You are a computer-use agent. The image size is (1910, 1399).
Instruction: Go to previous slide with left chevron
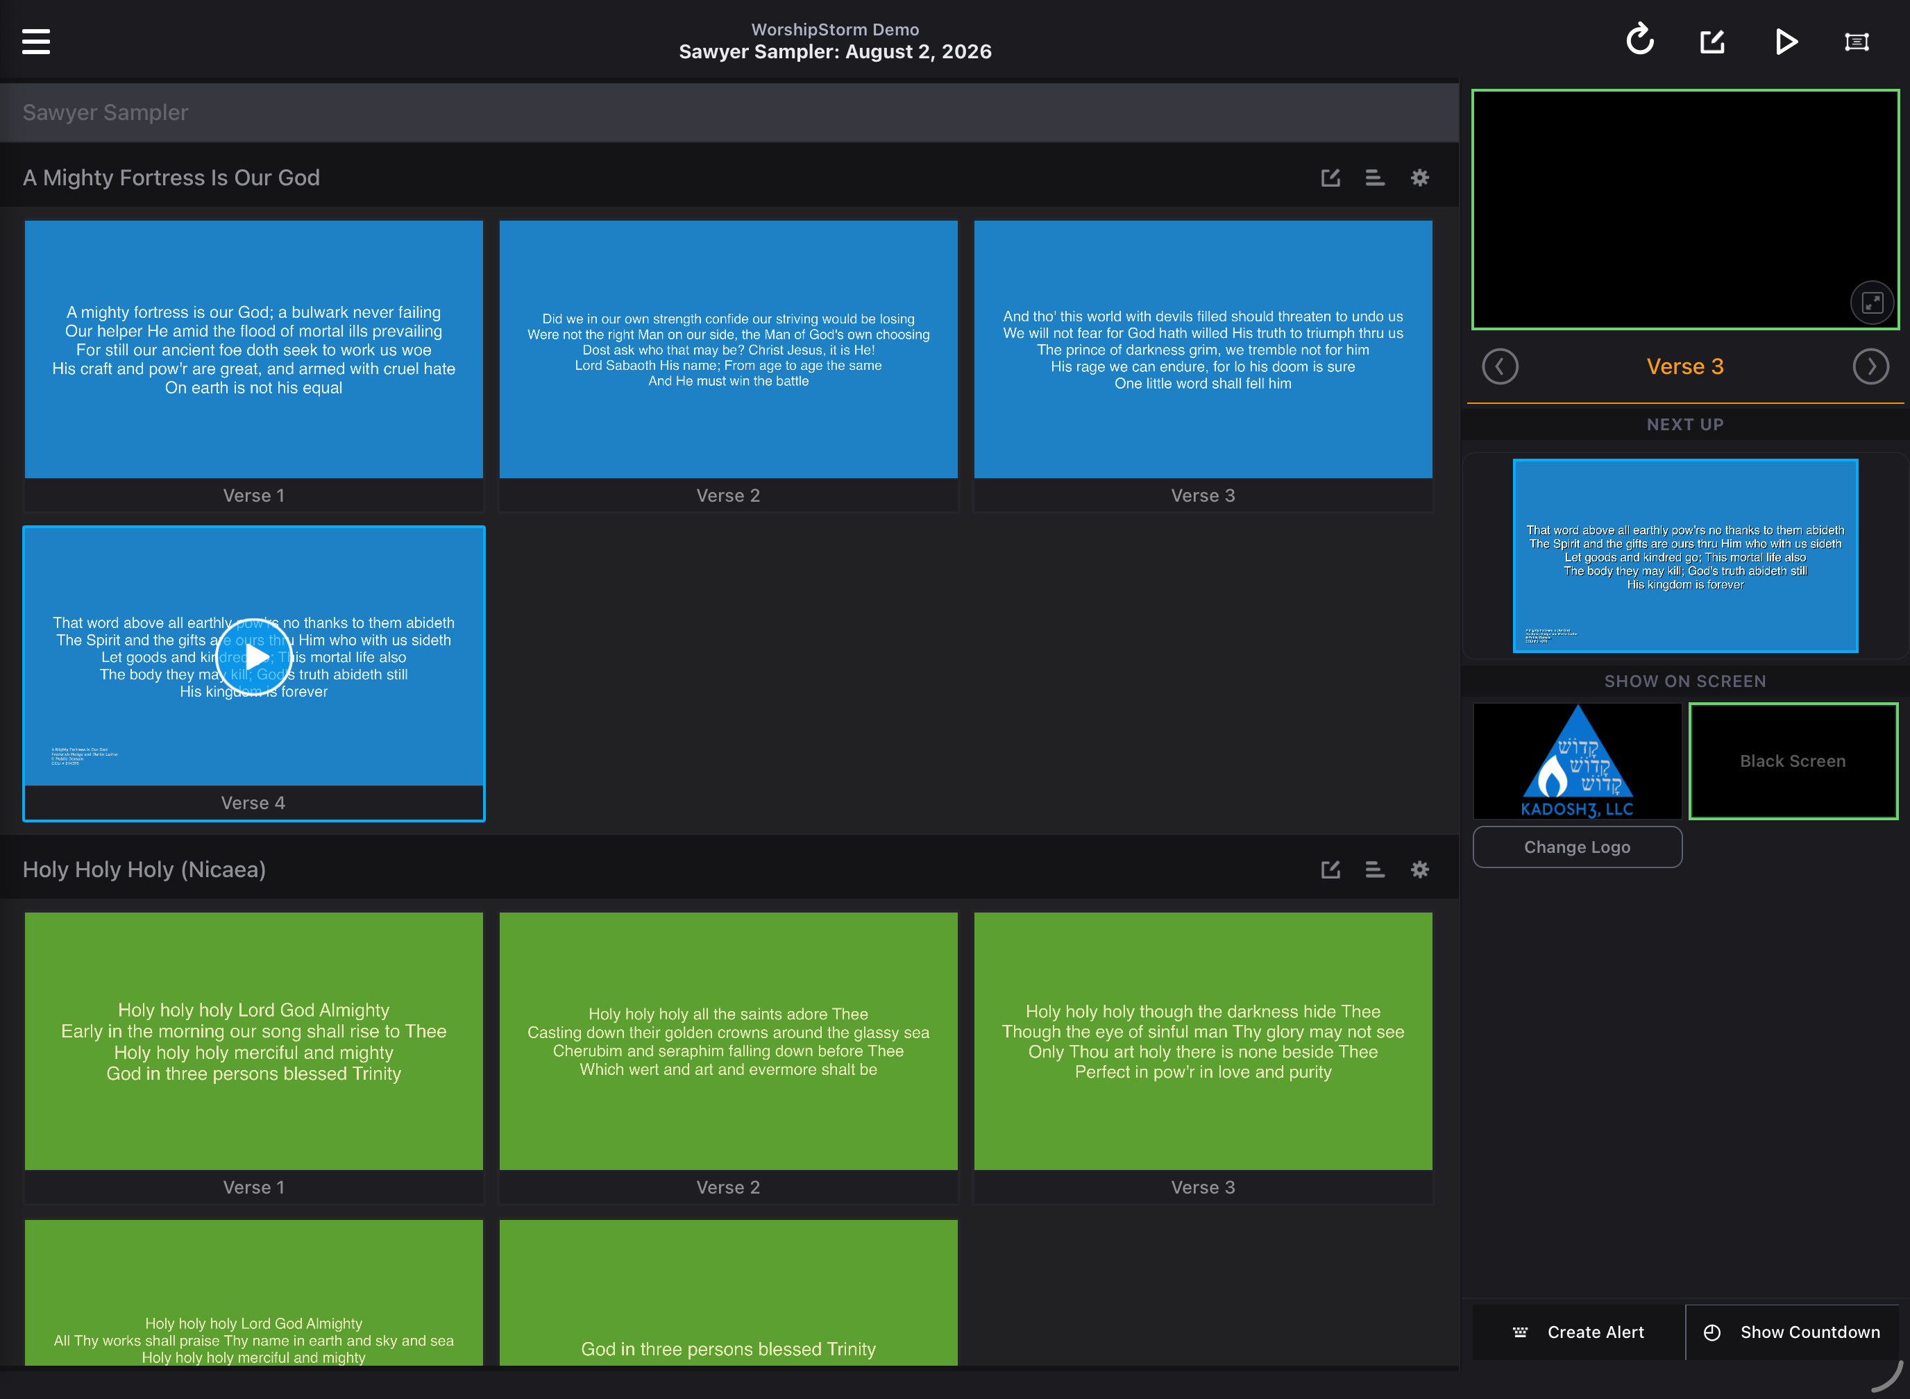(x=1500, y=366)
